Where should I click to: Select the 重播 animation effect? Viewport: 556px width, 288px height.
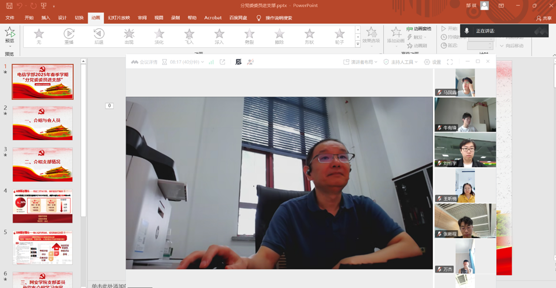[x=69, y=37]
